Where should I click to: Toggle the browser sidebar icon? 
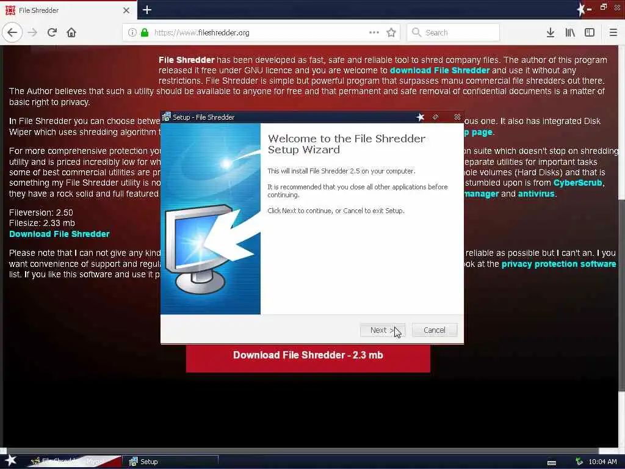tap(590, 32)
